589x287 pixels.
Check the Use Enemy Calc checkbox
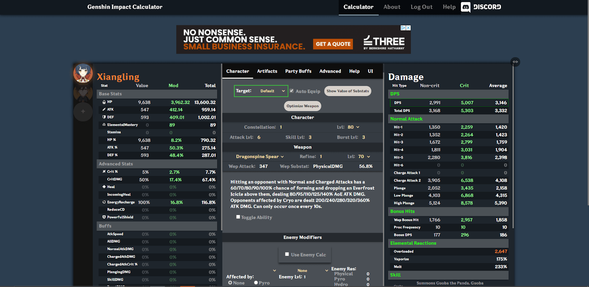[x=287, y=254]
